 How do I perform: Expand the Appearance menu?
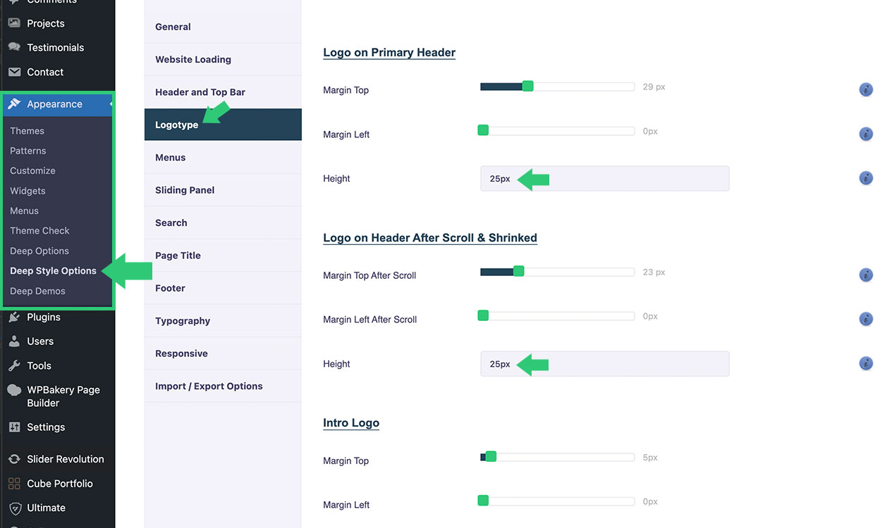pos(54,104)
